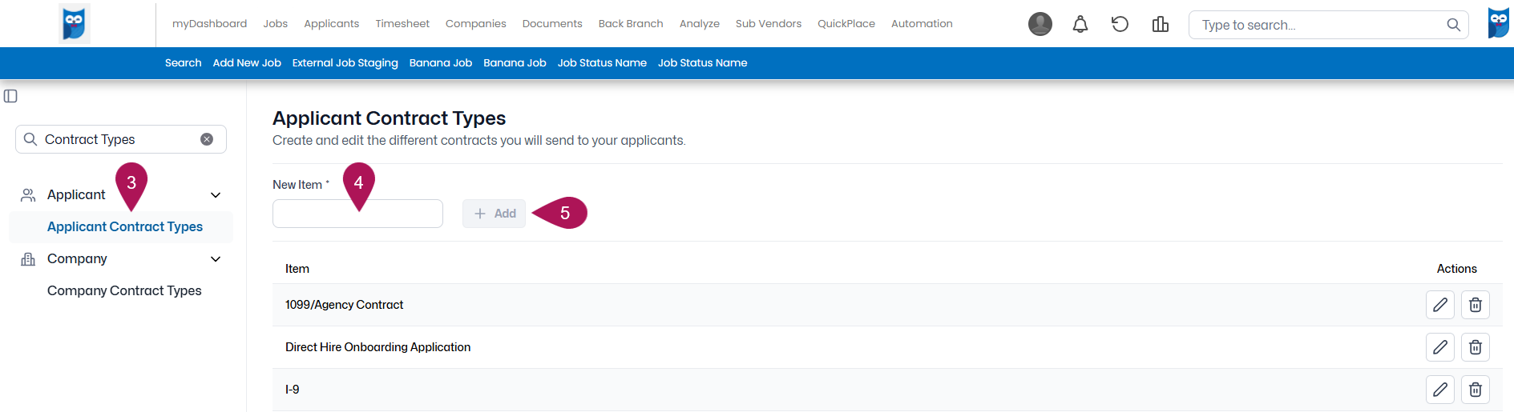
Task: Click Add New Job link
Action: pos(247,63)
